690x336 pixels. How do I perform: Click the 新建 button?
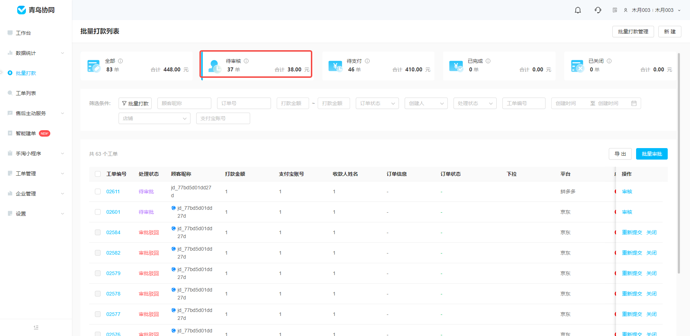670,32
